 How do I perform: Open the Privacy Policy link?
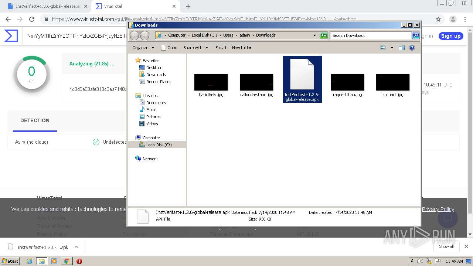point(438,209)
